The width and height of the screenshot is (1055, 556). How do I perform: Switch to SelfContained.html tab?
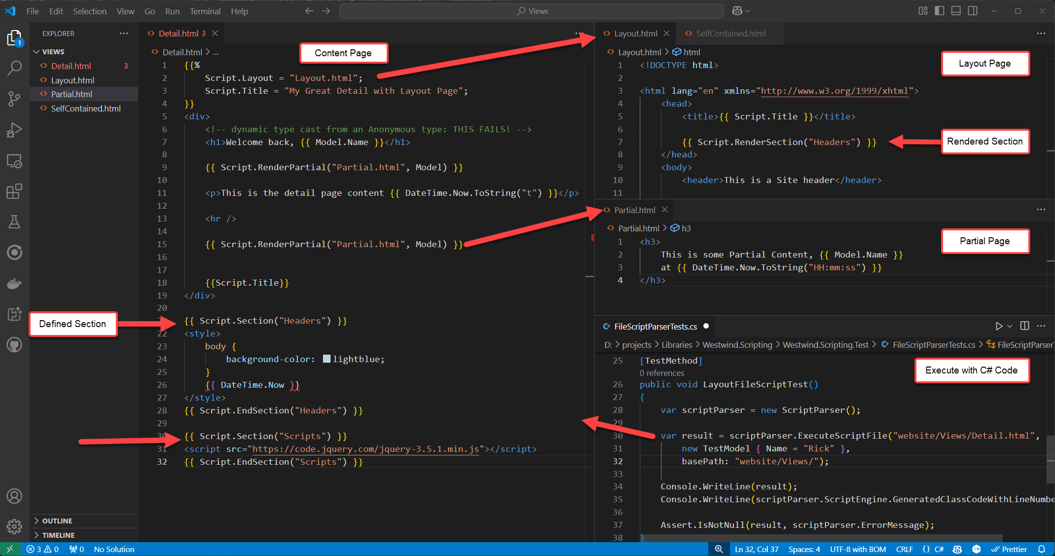(730, 34)
